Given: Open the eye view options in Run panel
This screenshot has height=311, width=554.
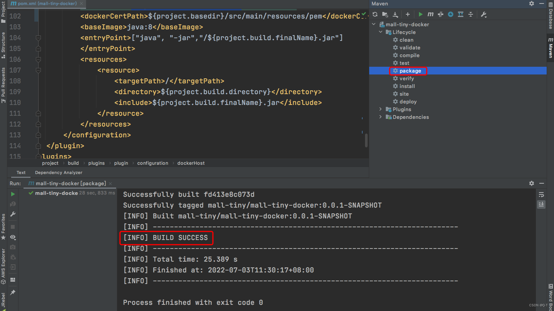Looking at the screenshot, I should pyautogui.click(x=13, y=237).
